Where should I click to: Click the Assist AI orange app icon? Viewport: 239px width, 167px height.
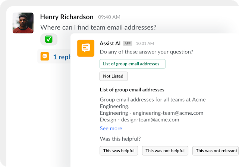(x=86, y=48)
